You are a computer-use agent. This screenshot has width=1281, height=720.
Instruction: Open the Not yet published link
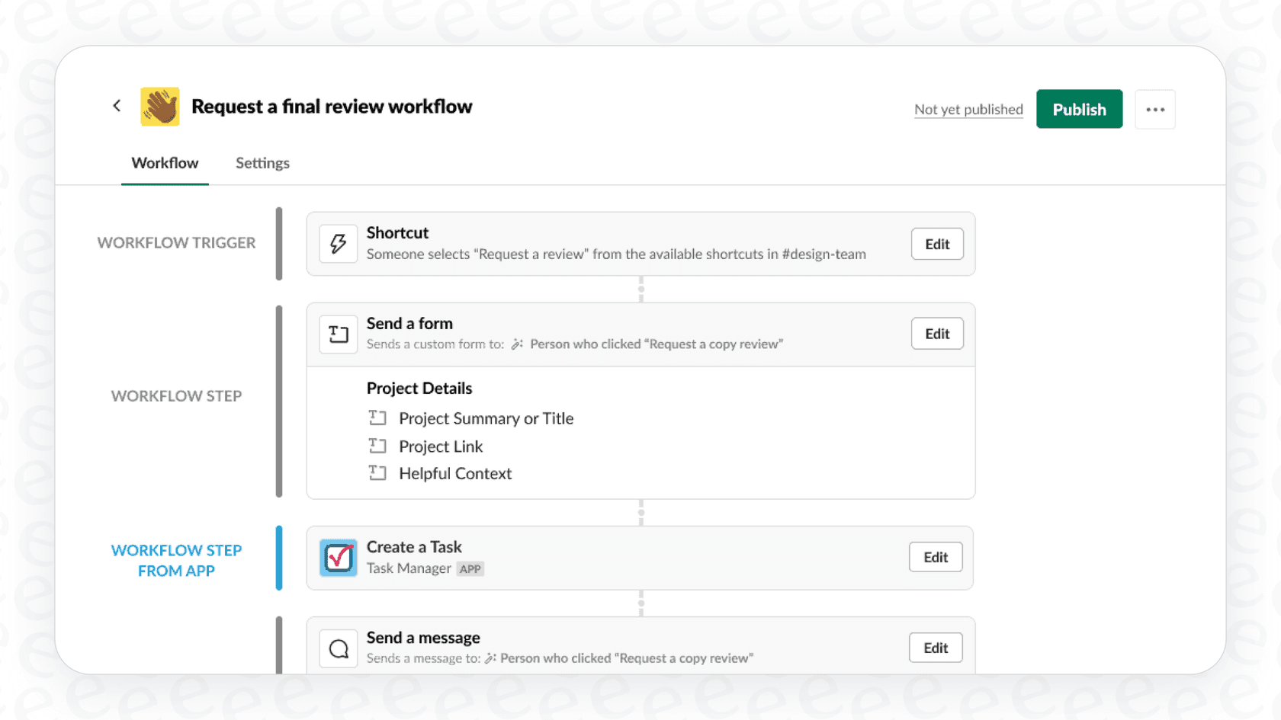(968, 109)
